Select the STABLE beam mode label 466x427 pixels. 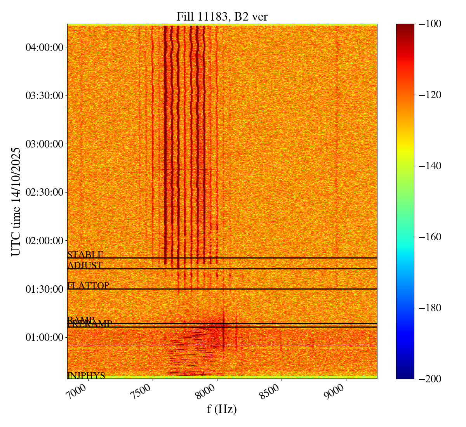pyautogui.click(x=85, y=255)
